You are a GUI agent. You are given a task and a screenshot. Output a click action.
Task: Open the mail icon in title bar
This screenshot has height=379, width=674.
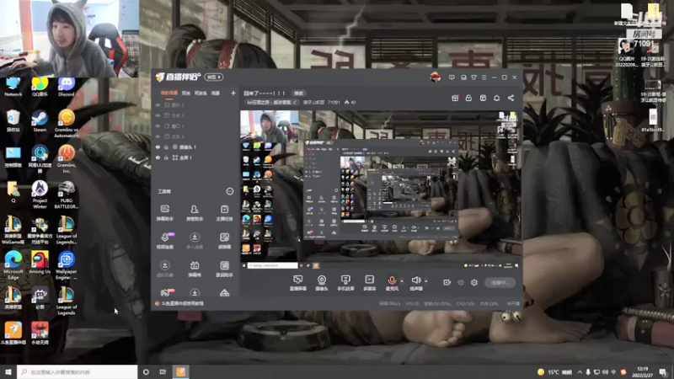(x=463, y=77)
